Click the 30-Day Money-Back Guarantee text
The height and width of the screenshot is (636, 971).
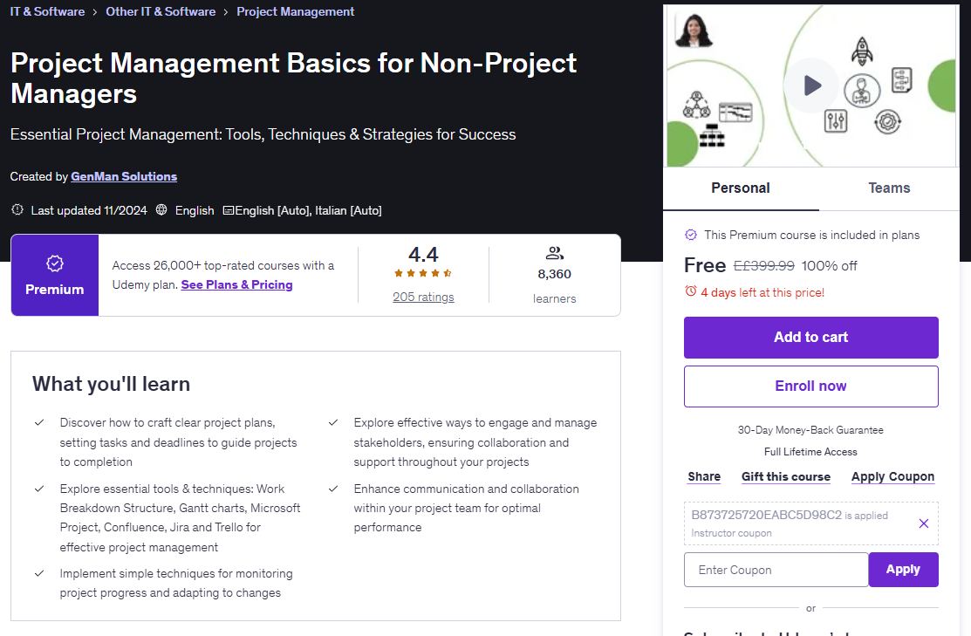pyautogui.click(x=810, y=430)
